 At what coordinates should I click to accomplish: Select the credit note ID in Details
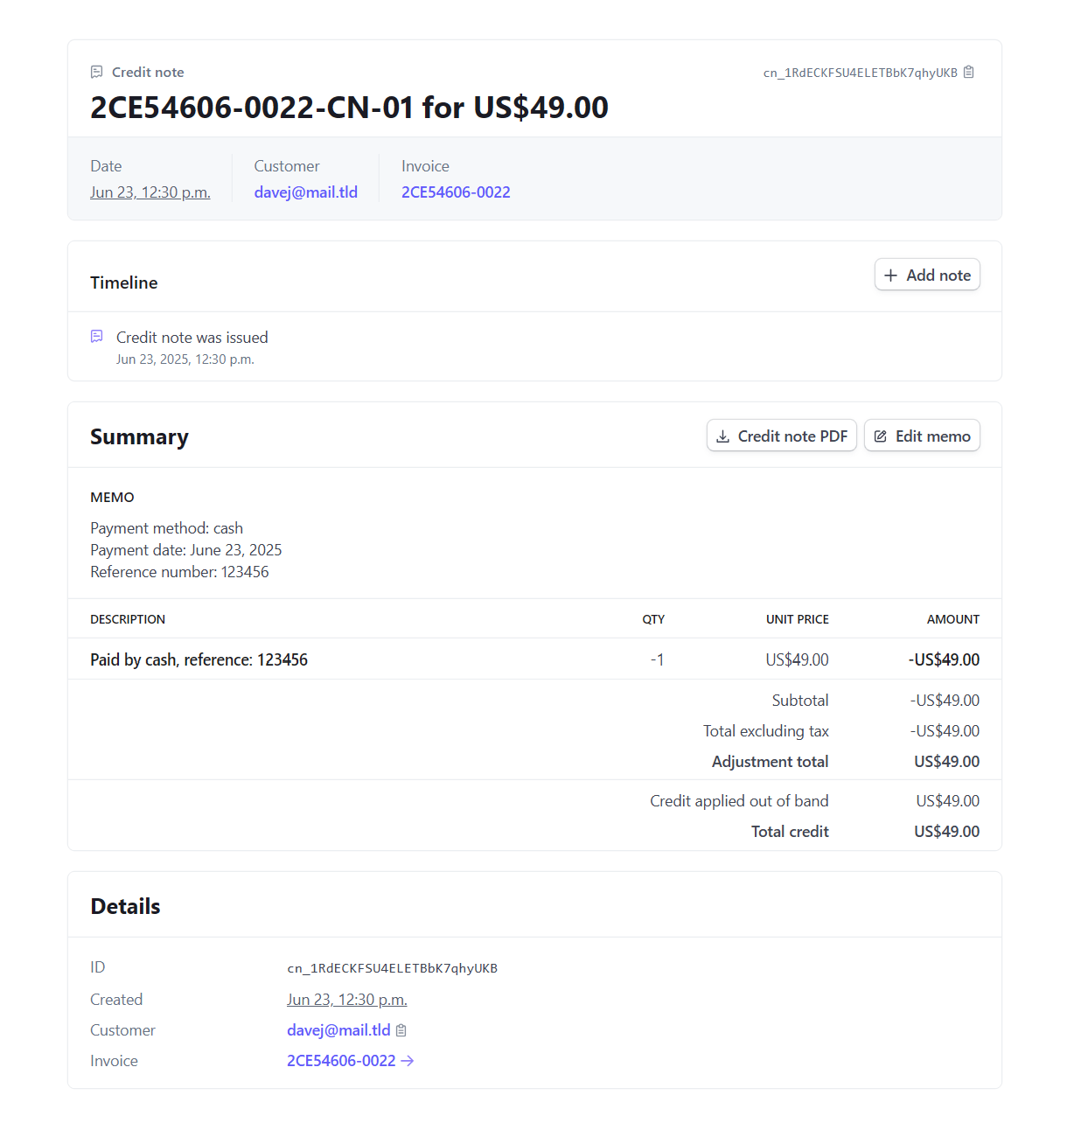(392, 968)
